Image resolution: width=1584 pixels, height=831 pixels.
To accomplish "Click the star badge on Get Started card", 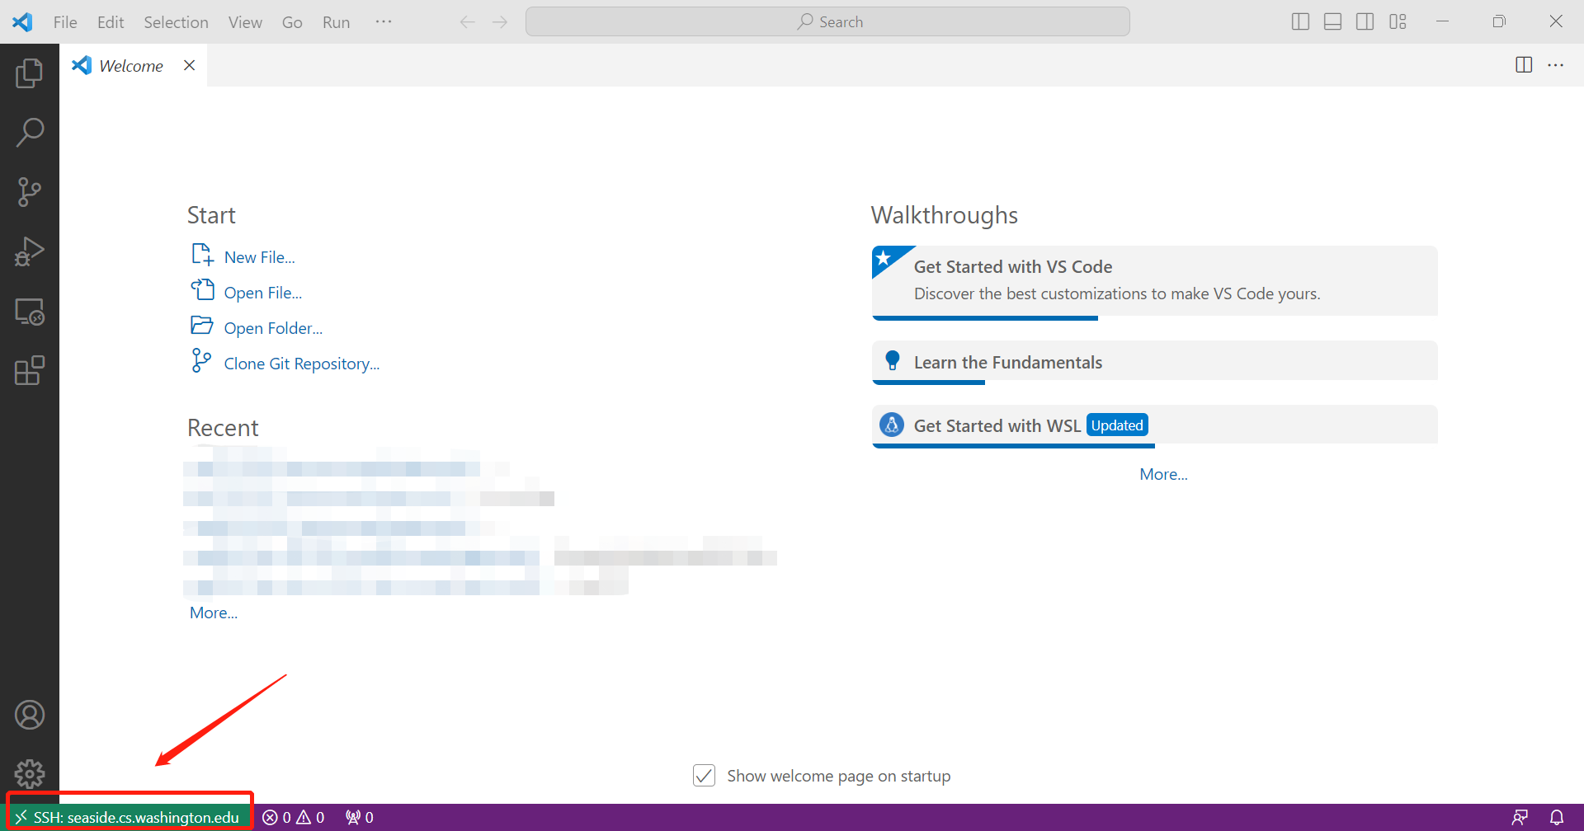I will pos(884,258).
